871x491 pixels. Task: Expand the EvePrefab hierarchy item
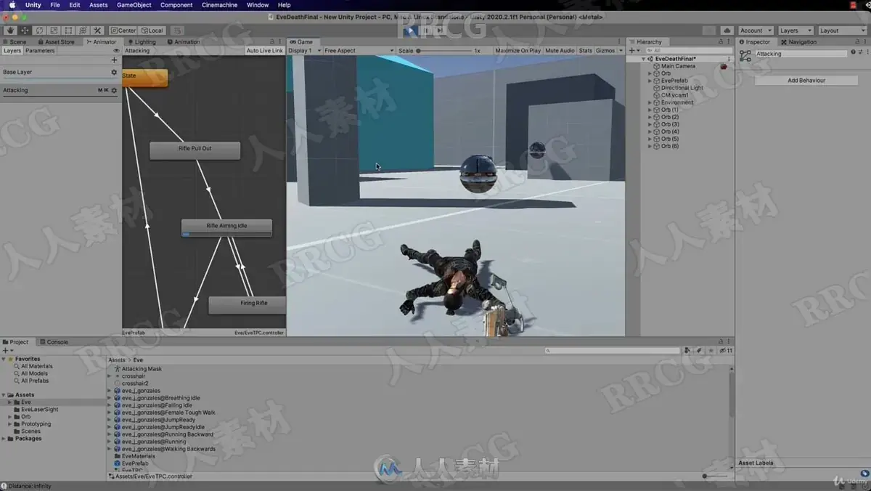650,81
